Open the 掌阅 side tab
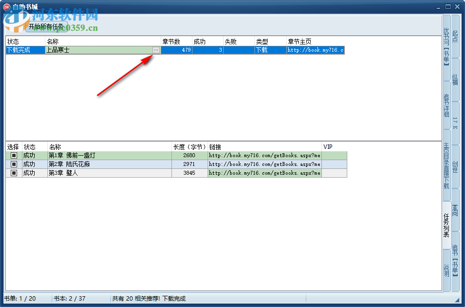The width and height of the screenshot is (465, 307). tap(455, 210)
